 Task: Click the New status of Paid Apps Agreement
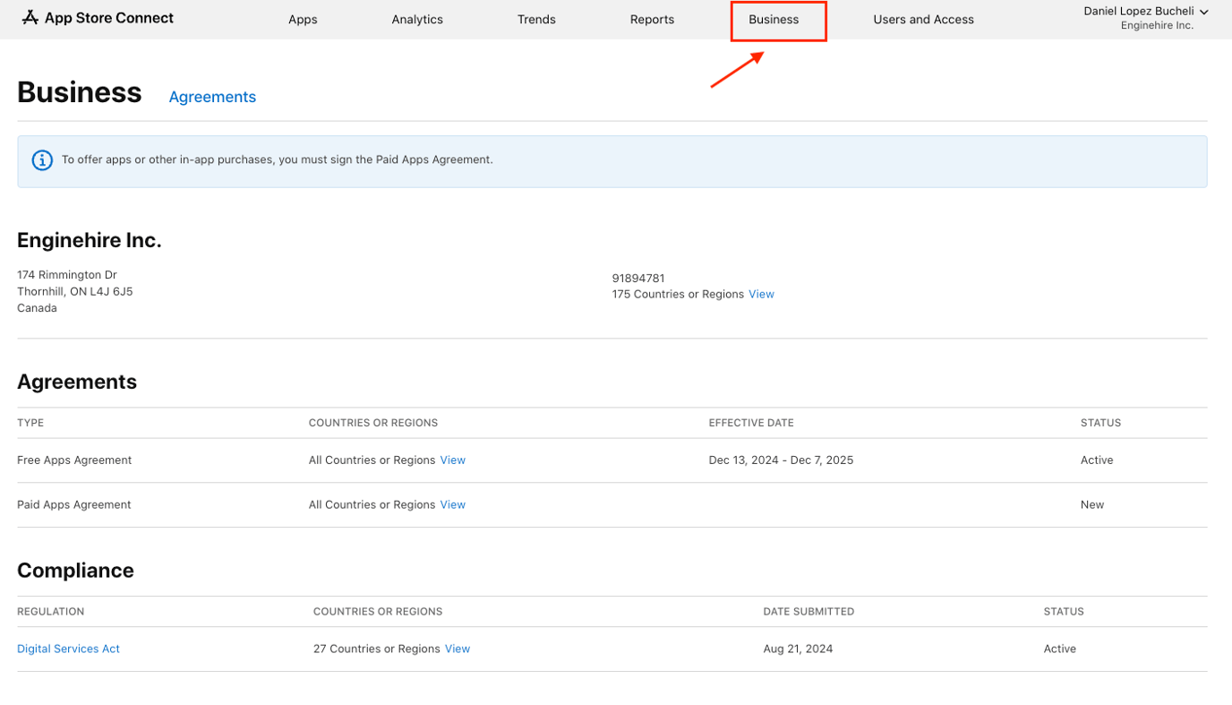[1092, 504]
